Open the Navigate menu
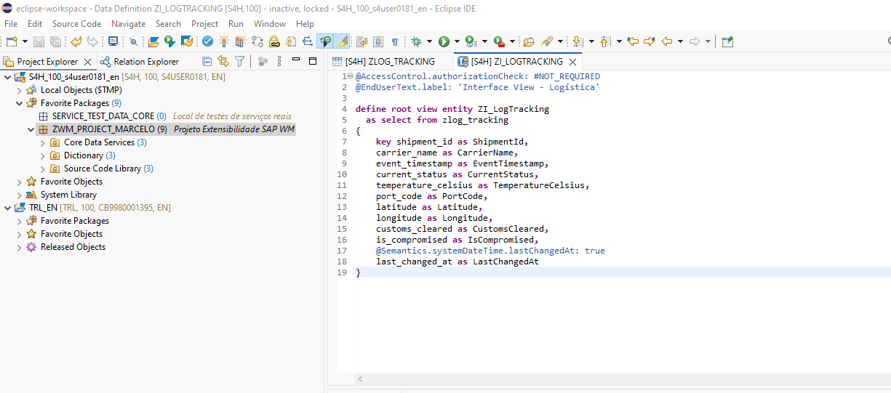Viewport: 891px width, 393px height. (x=128, y=24)
